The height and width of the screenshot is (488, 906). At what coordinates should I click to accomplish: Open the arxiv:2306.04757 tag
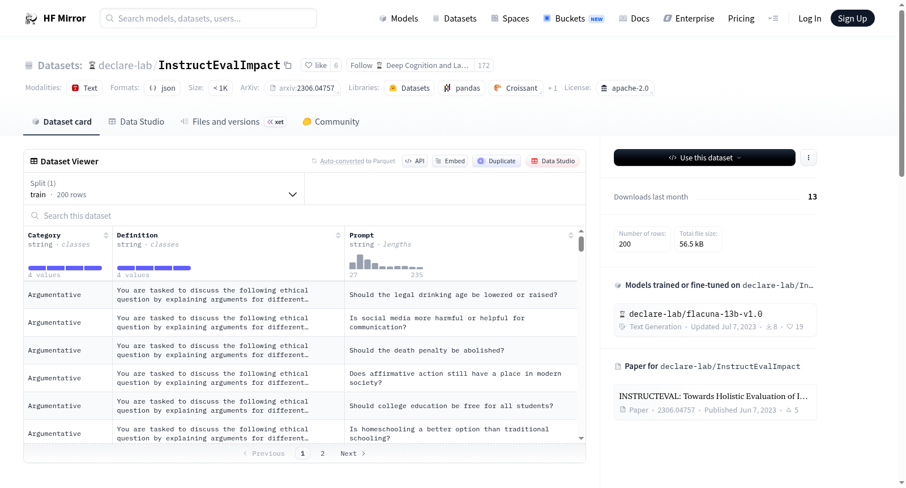pyautogui.click(x=302, y=88)
